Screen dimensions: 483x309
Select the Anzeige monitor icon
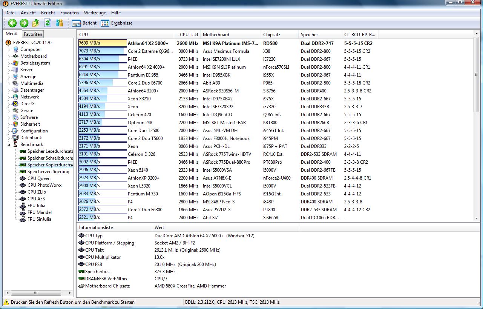(x=15, y=77)
